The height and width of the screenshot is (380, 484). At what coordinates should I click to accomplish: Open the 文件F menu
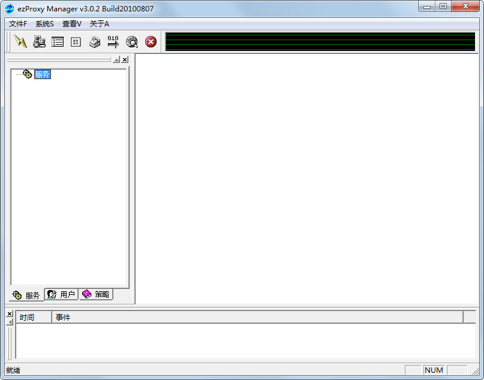pyautogui.click(x=18, y=24)
